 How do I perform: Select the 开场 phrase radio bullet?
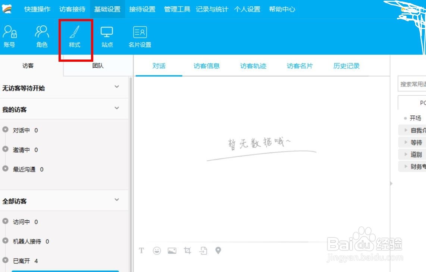coord(405,118)
